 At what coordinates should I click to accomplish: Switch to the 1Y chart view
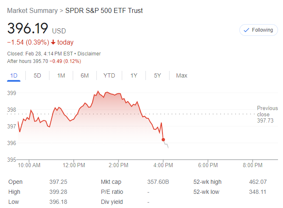[x=134, y=75]
